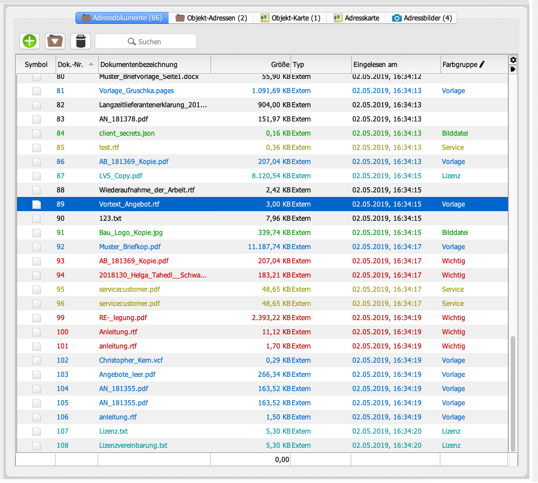538x483 pixels.
Task: Click the document symbol of row 93
Action: coord(36,261)
